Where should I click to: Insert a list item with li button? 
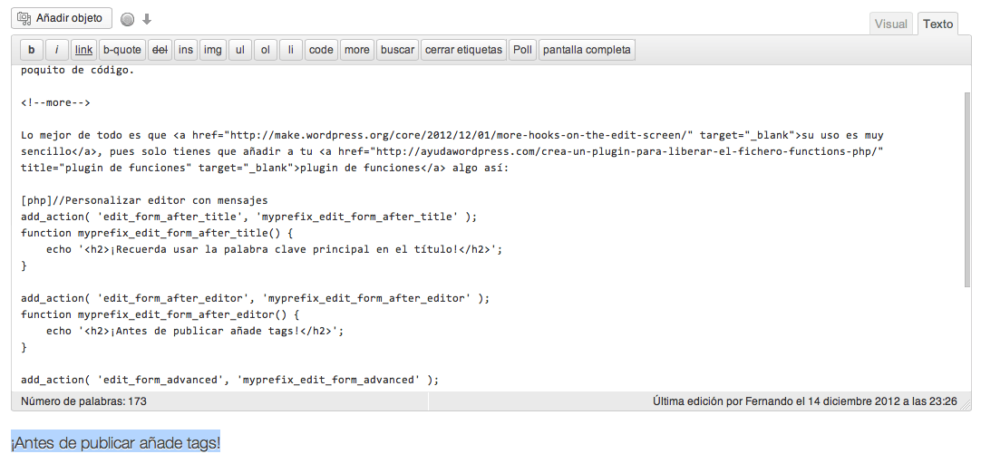click(x=291, y=50)
